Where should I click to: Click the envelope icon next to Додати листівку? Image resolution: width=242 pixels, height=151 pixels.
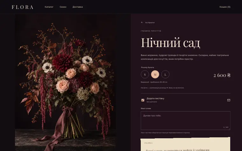(229, 100)
